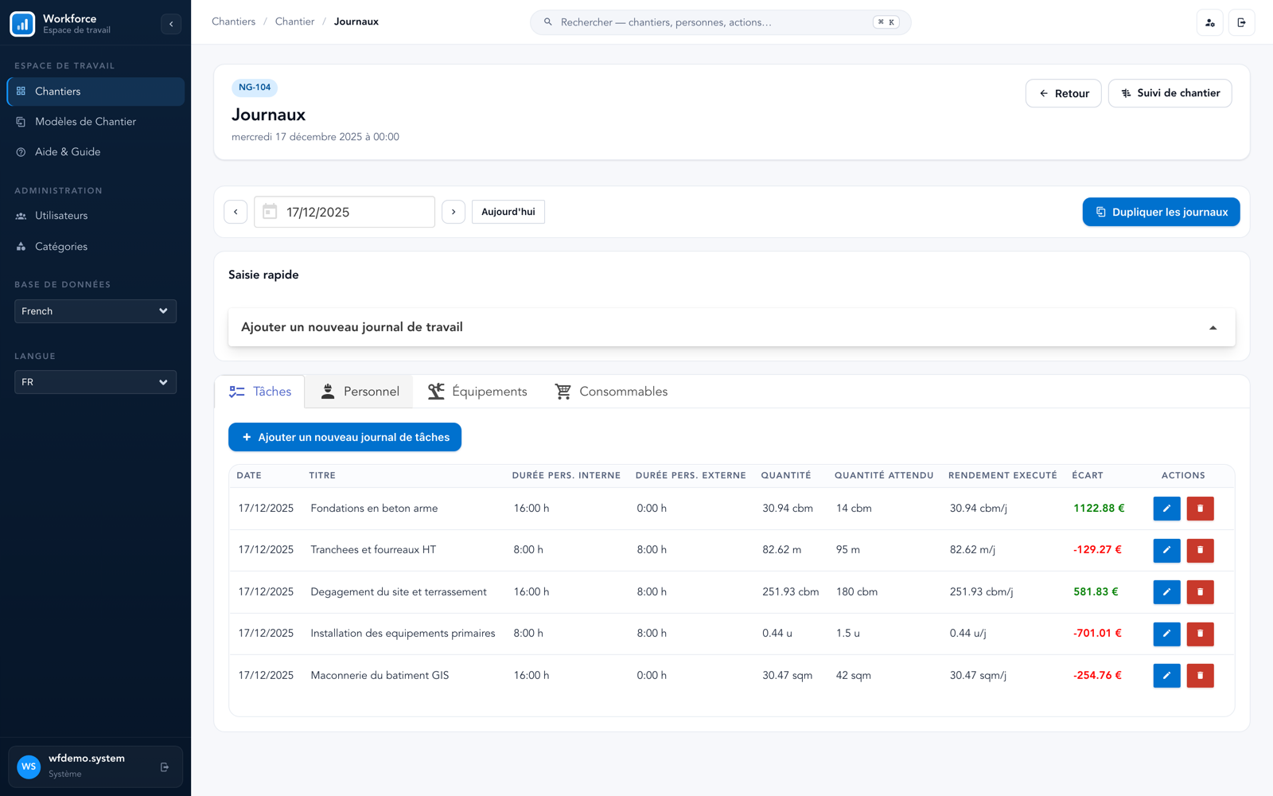Switch to the Tâches tab

(x=260, y=392)
